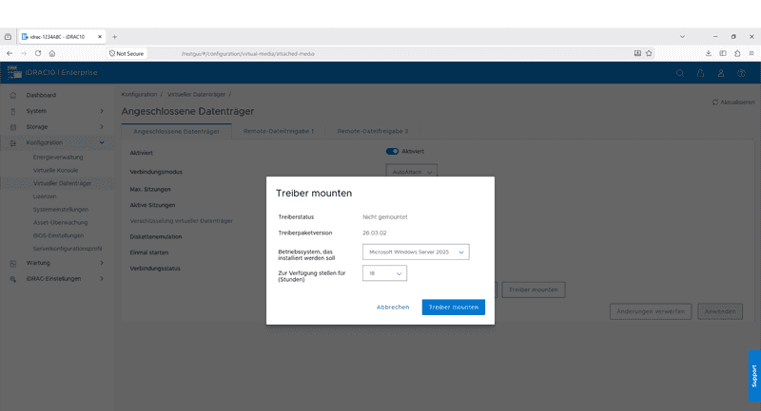This screenshot has width=761, height=411.
Task: Select Virtueller Datenträger in the sidebar
Action: (62, 183)
